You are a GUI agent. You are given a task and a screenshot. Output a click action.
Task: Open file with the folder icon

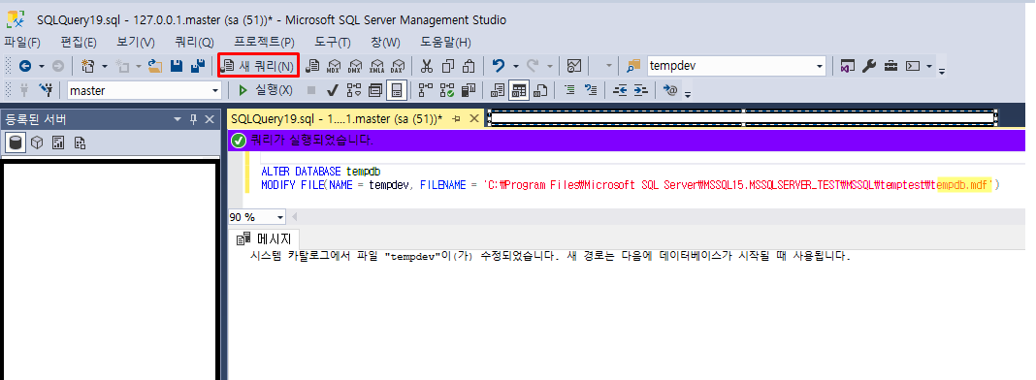[156, 66]
